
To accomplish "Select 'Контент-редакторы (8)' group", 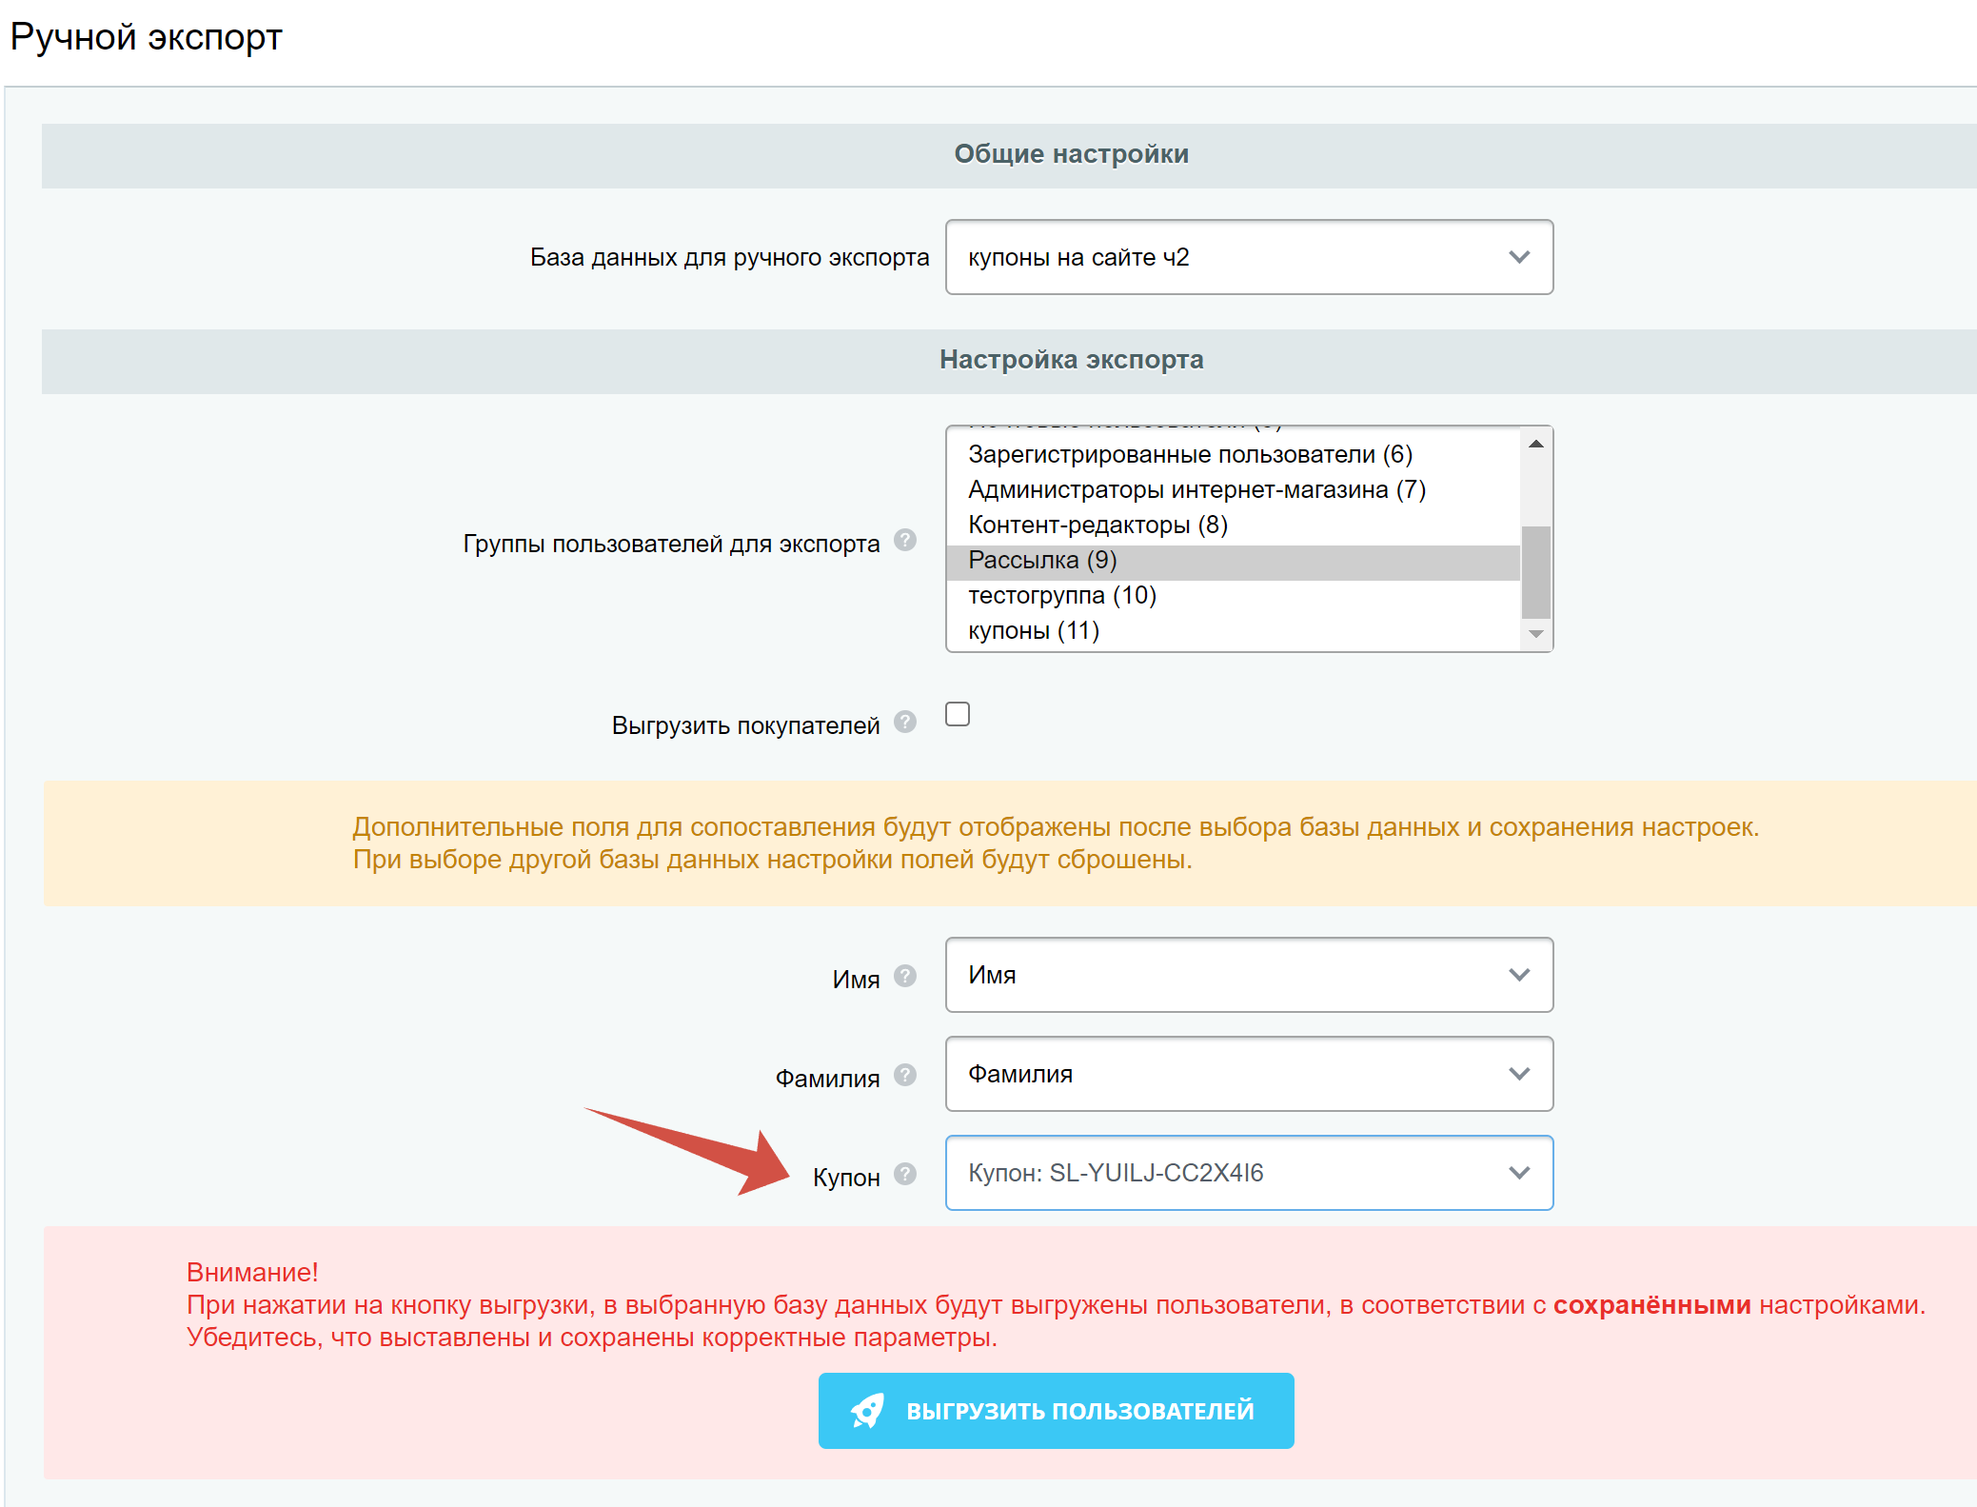I will 1097,525.
